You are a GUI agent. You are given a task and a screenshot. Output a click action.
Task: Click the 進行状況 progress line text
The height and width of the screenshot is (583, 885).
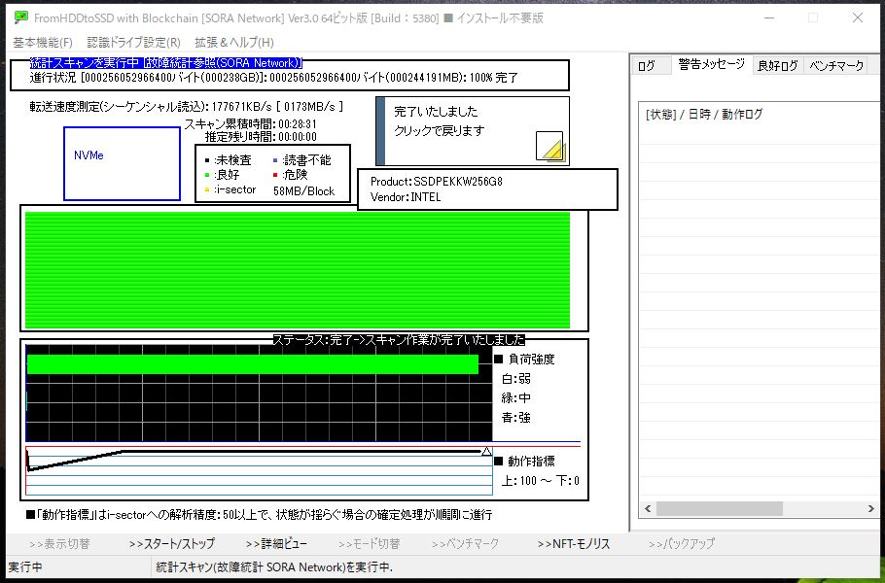[273, 77]
